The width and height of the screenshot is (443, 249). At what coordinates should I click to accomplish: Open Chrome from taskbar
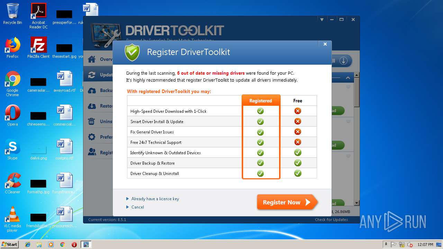click(63, 245)
